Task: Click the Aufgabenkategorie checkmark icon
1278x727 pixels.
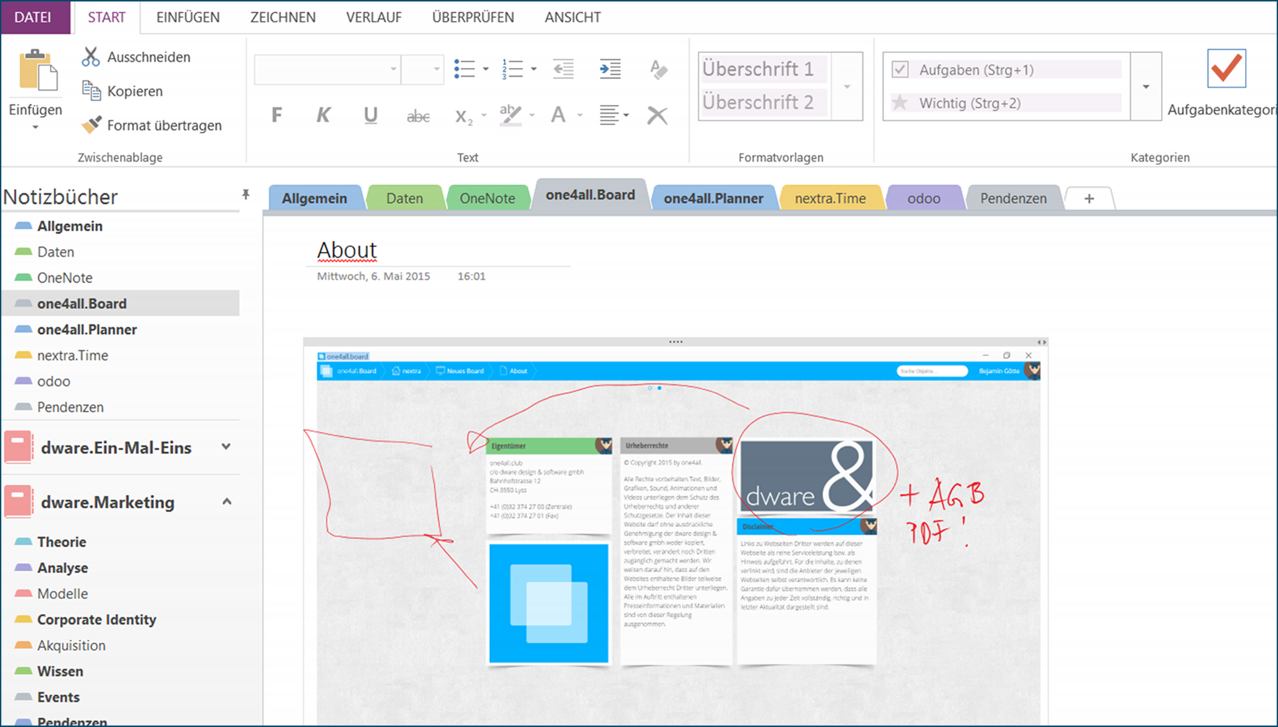Action: click(1226, 69)
